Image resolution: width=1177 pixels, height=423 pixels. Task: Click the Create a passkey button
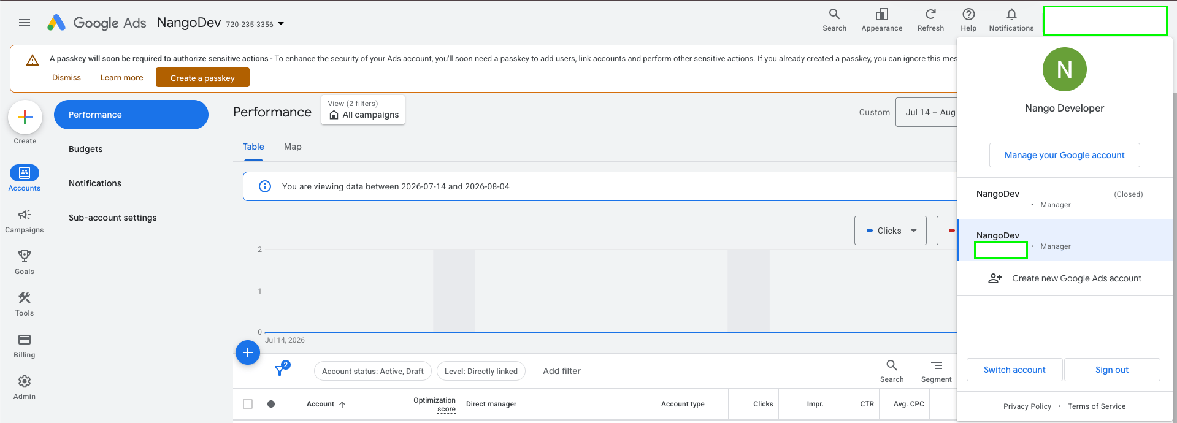(202, 78)
